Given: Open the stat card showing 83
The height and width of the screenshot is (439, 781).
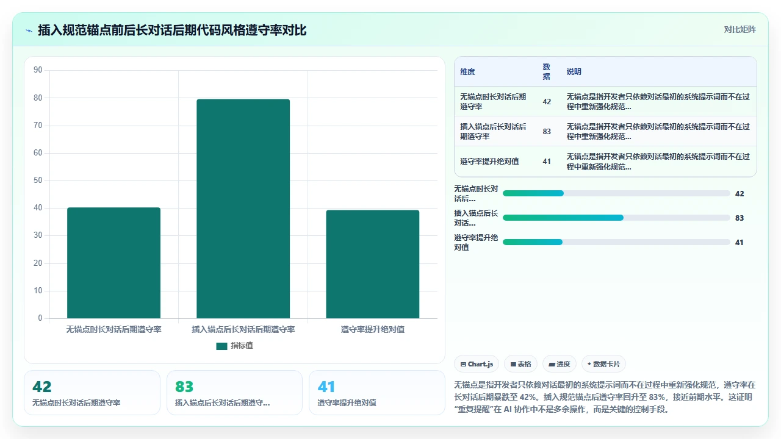Looking at the screenshot, I should tap(234, 393).
